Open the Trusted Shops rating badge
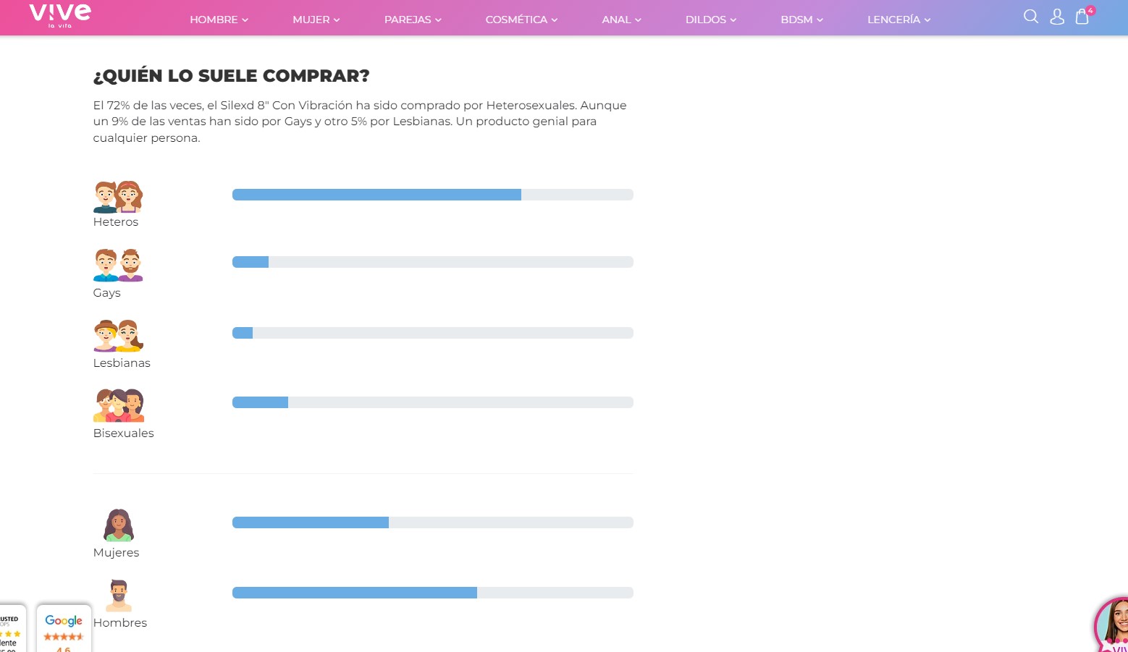Screen dimensions: 1128x652 12,629
